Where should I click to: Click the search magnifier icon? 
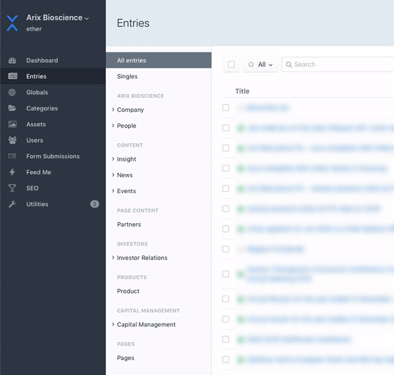(x=289, y=64)
